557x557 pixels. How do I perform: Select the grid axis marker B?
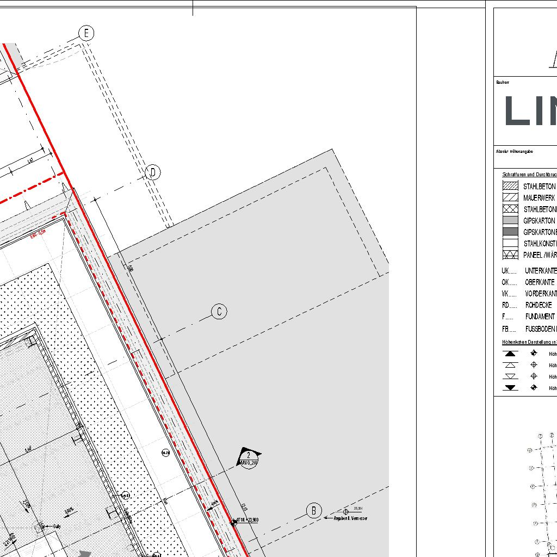(x=314, y=511)
